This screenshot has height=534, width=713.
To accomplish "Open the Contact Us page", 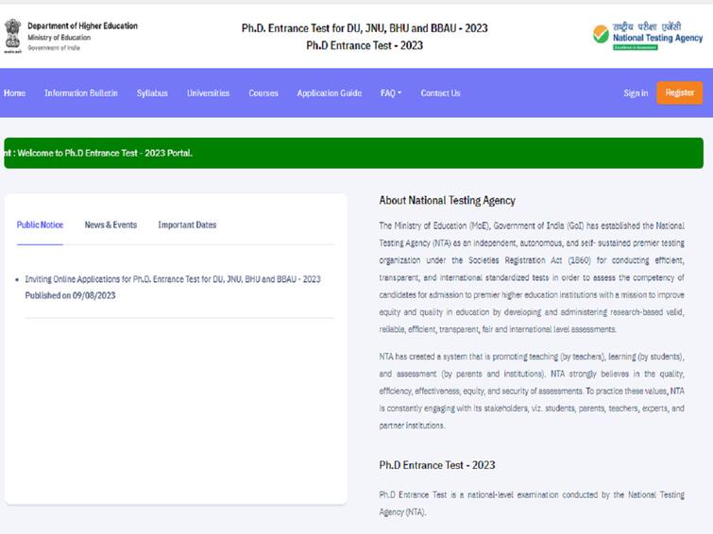I will 440,93.
